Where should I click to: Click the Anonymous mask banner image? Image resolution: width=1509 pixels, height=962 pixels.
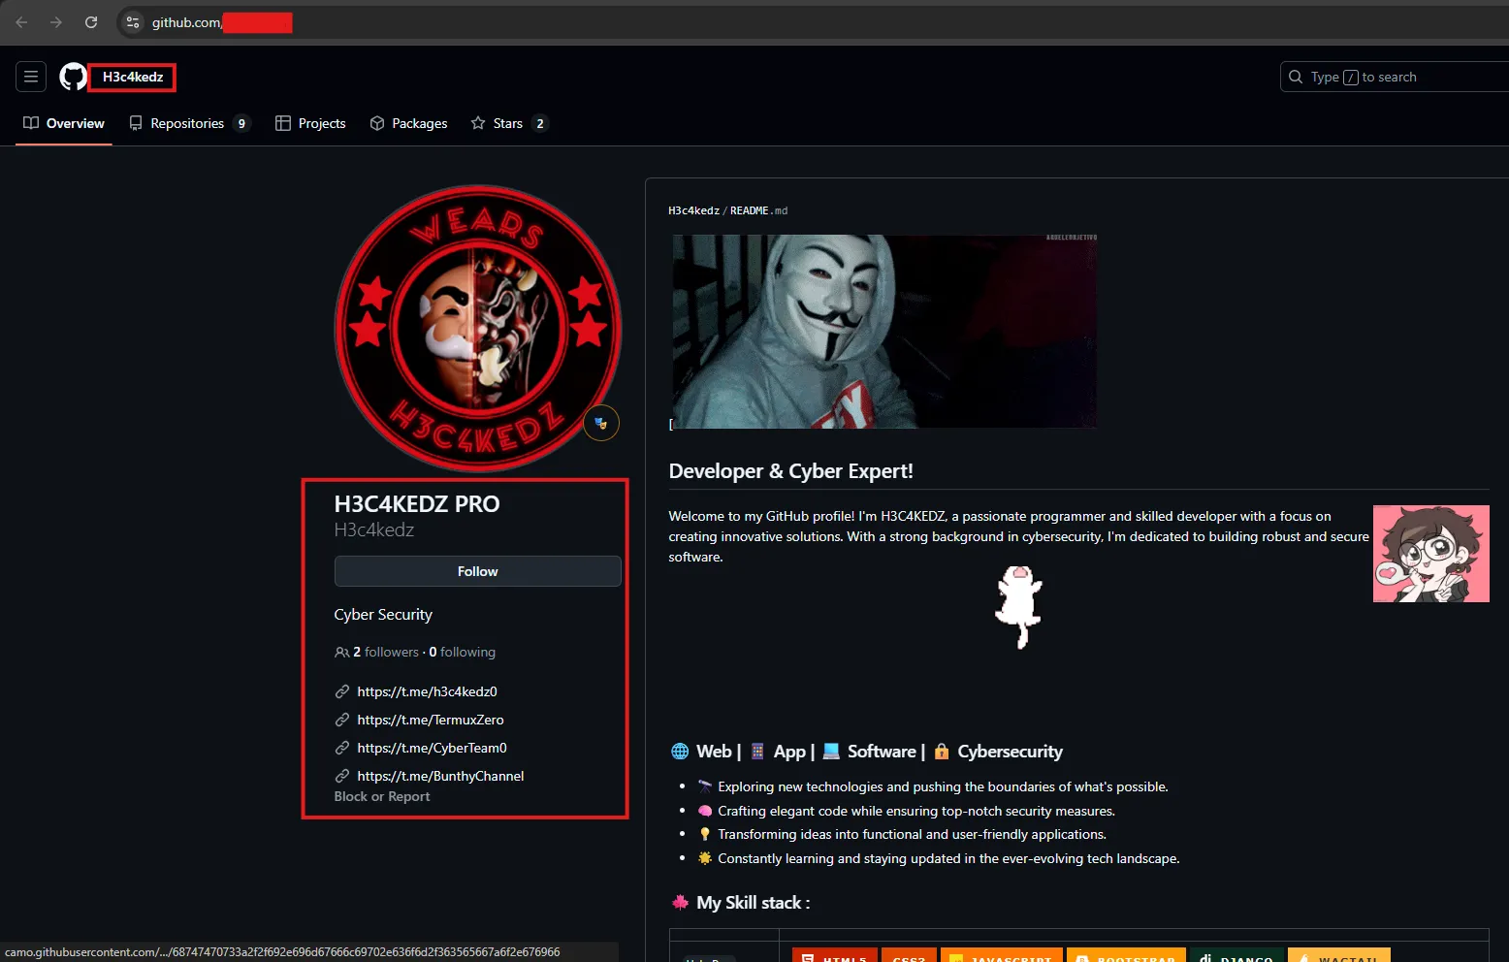tap(884, 332)
